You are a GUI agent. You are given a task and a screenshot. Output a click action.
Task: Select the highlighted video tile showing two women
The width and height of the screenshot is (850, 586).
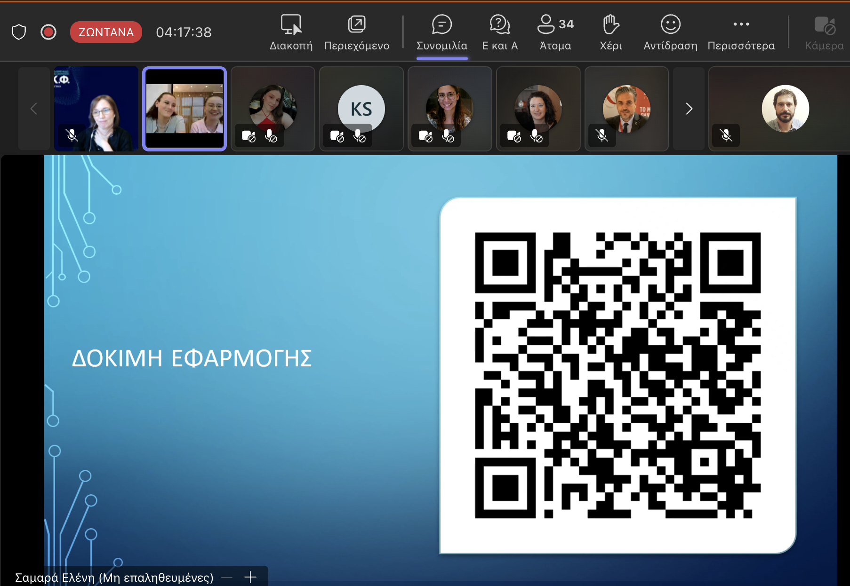tap(184, 109)
